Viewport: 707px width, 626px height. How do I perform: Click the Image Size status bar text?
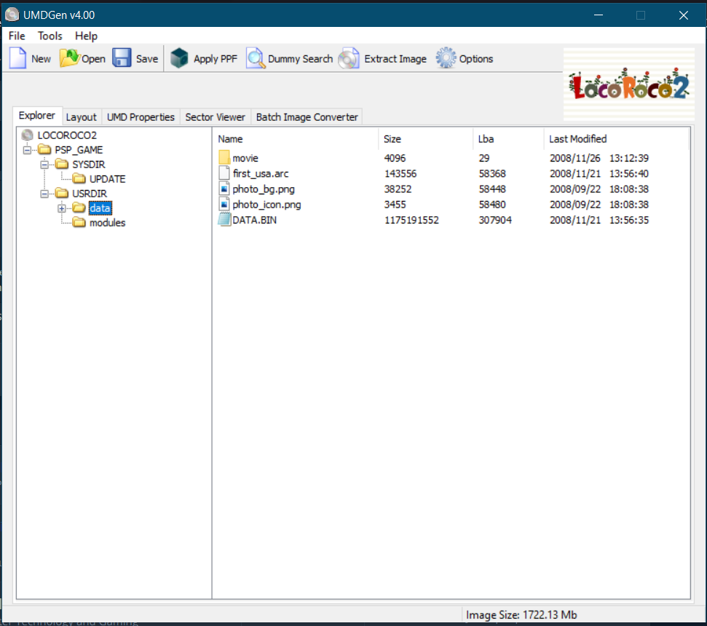click(521, 615)
